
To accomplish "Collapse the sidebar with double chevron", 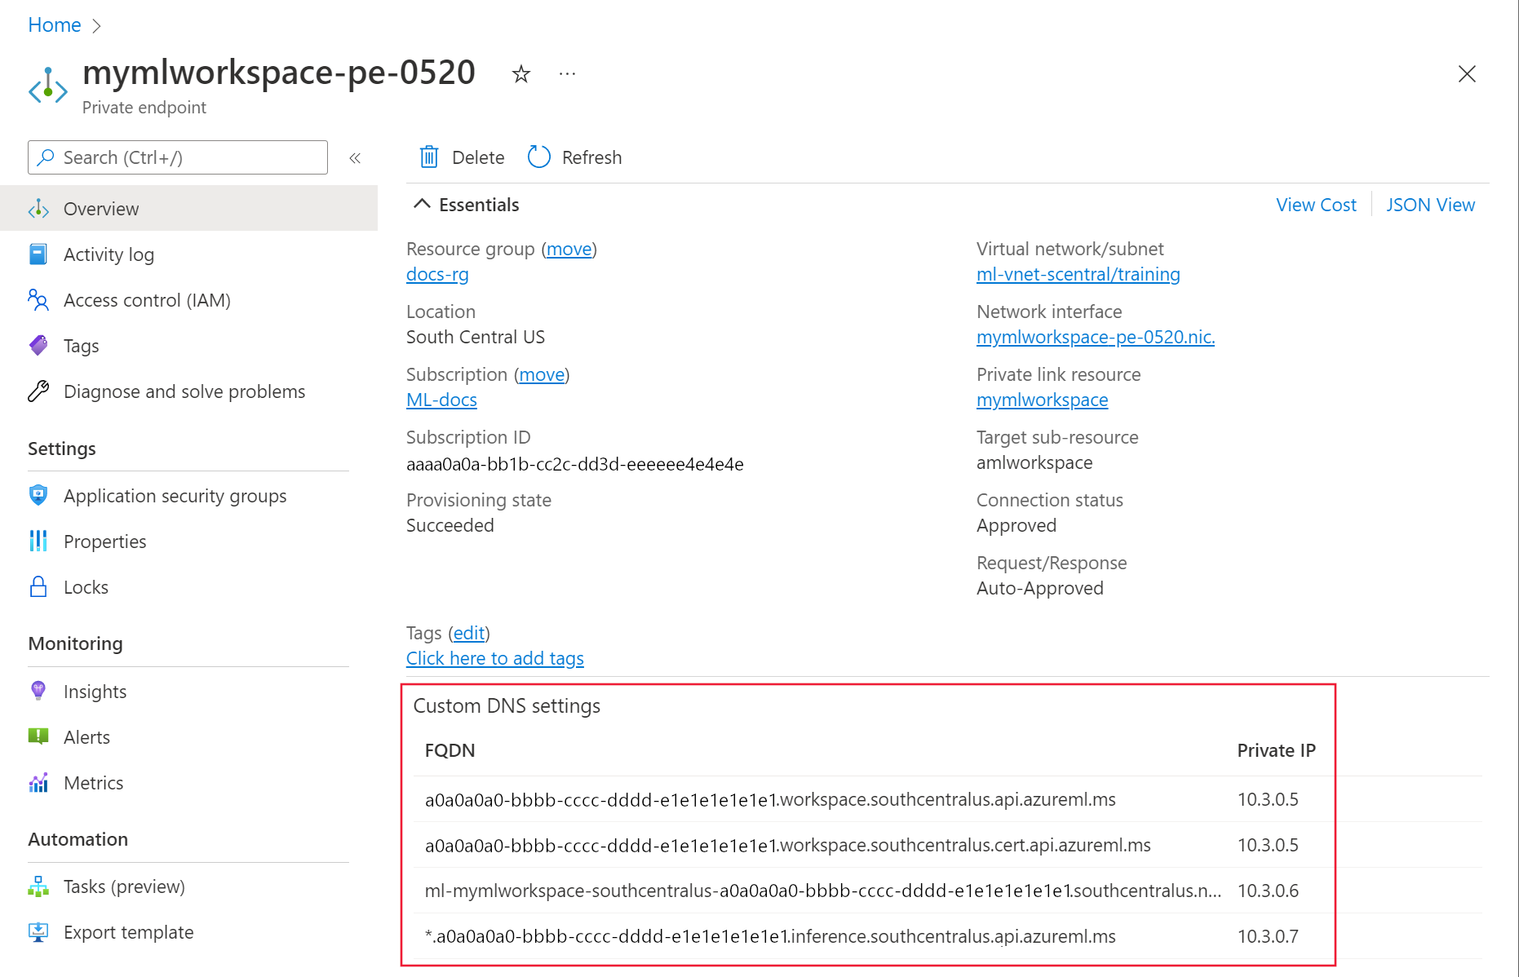I will (x=355, y=158).
